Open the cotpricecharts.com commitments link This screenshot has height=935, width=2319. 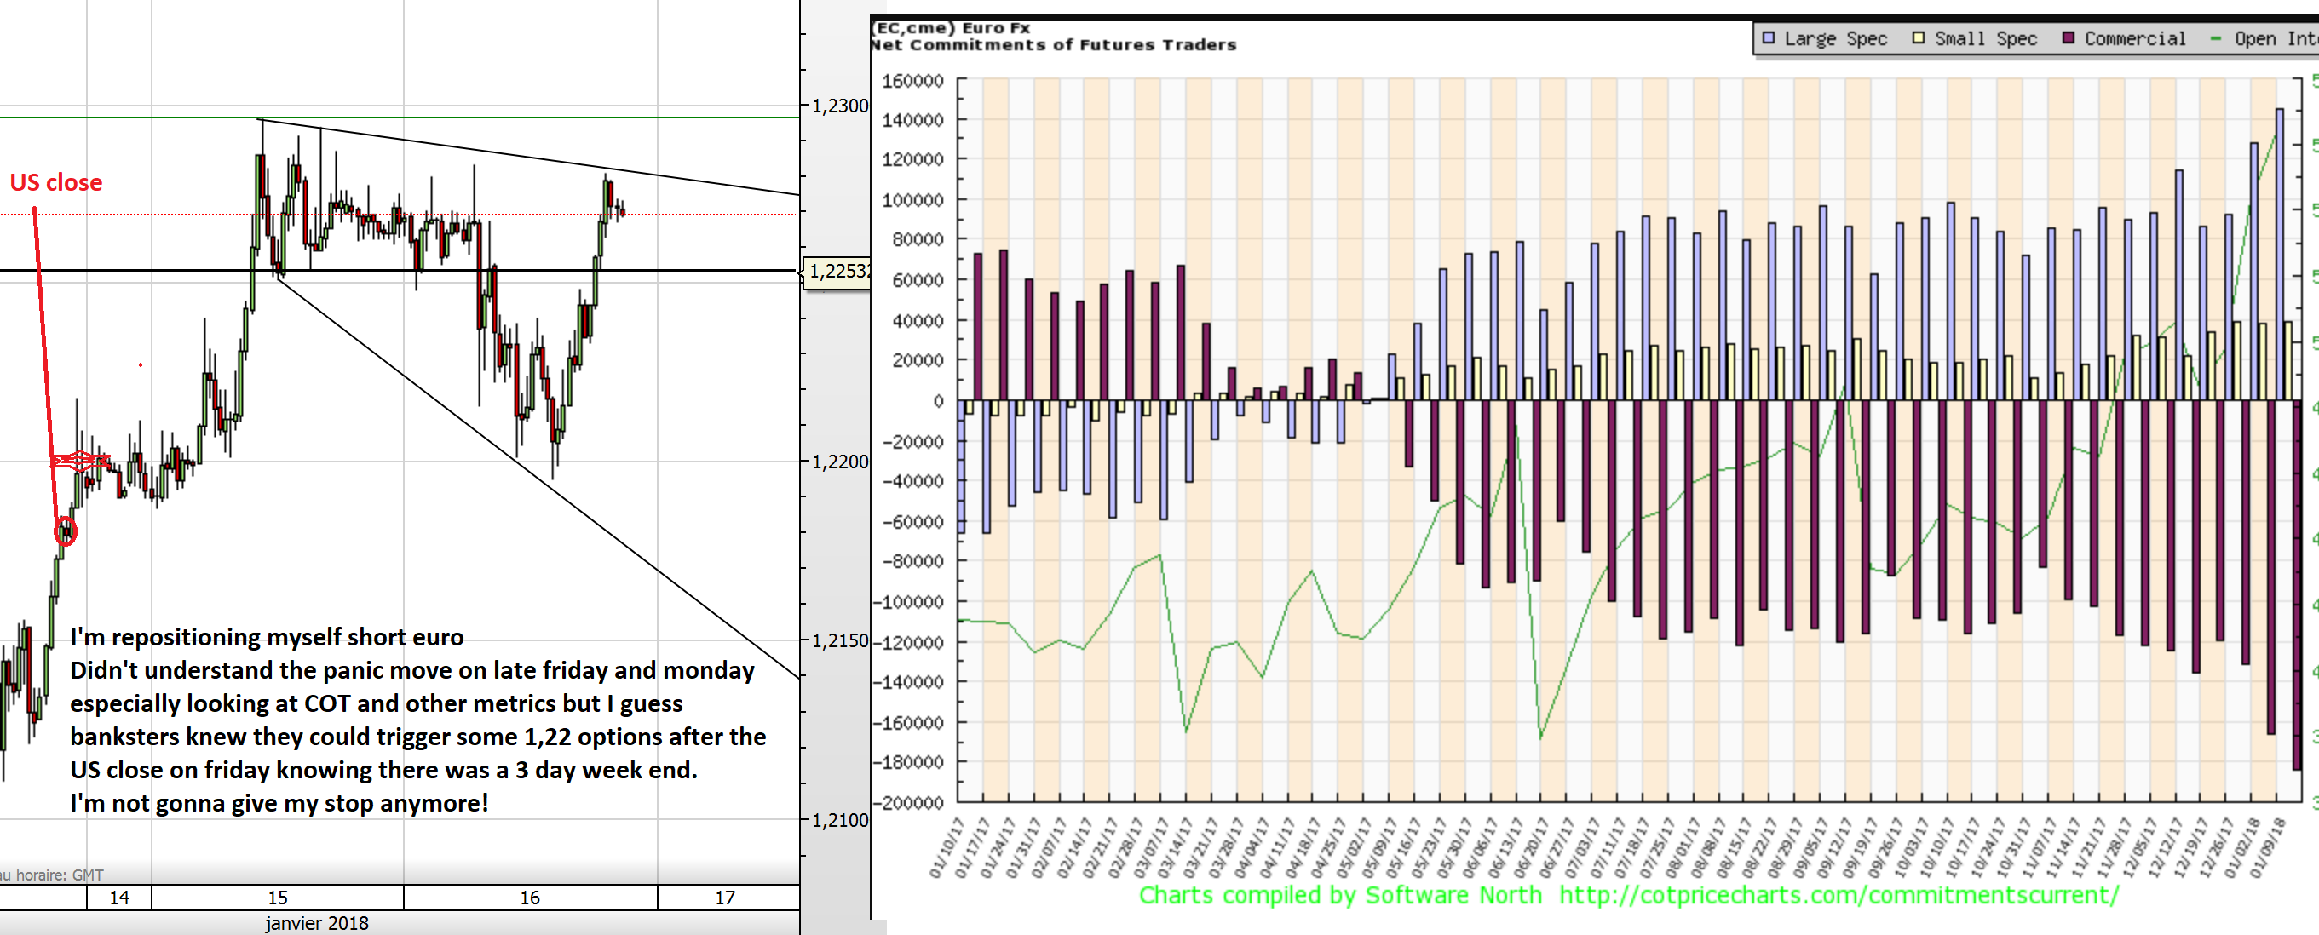(1839, 896)
